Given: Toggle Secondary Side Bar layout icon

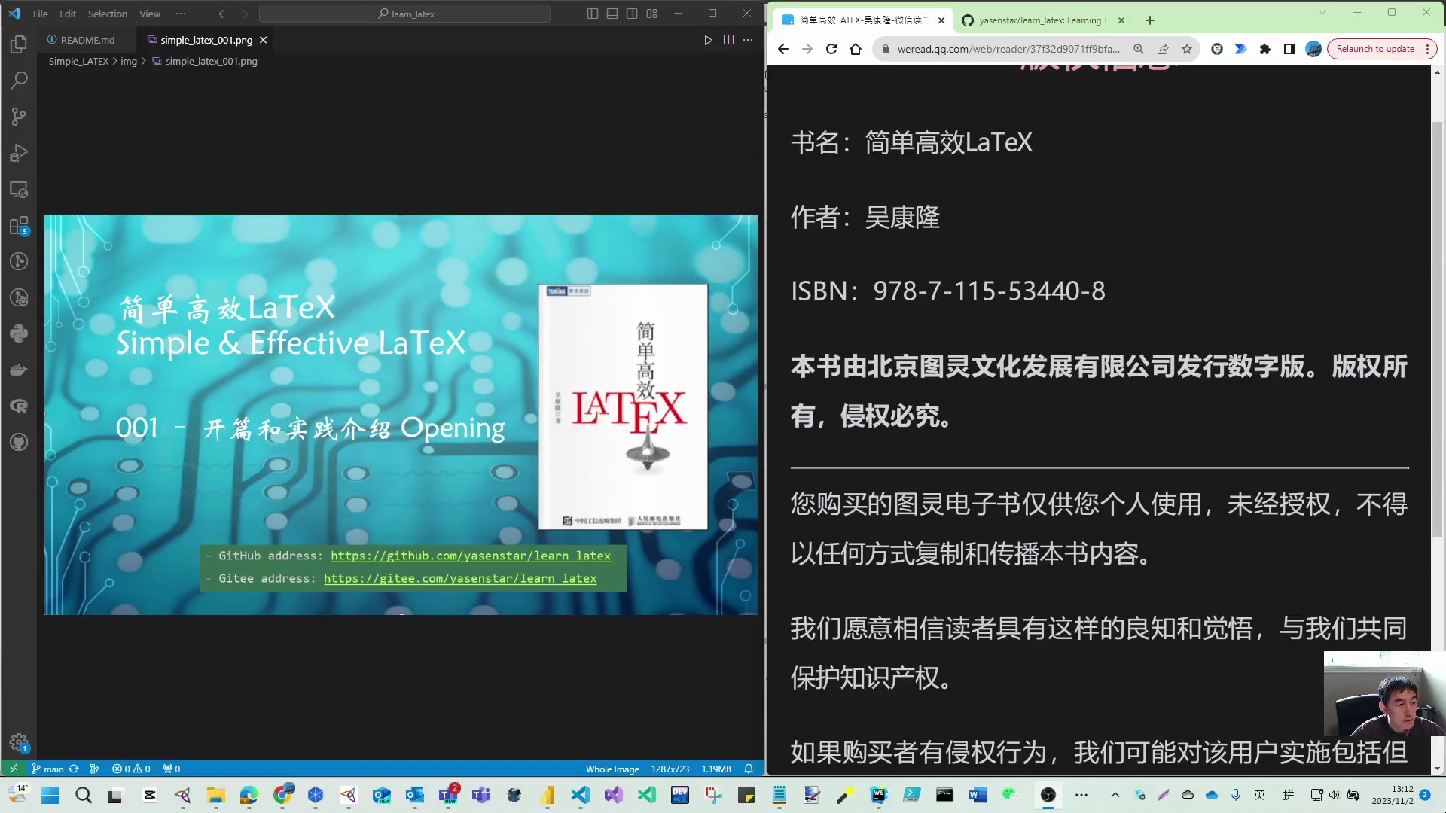Looking at the screenshot, I should (632, 14).
